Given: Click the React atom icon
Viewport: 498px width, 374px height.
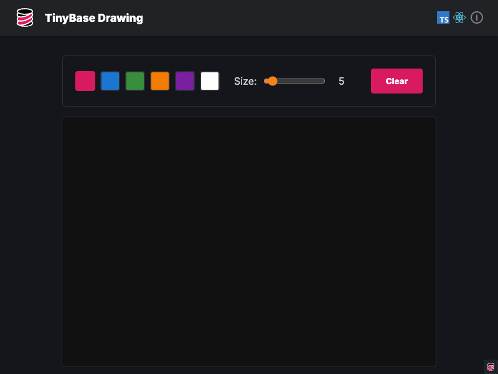Looking at the screenshot, I should click(x=459, y=18).
